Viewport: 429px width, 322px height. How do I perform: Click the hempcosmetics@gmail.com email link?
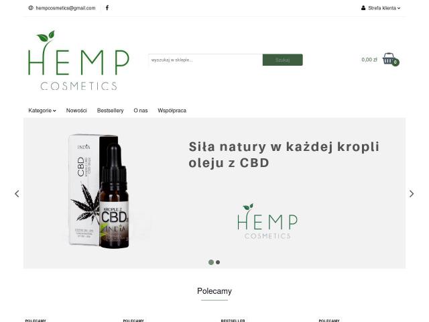coord(66,8)
